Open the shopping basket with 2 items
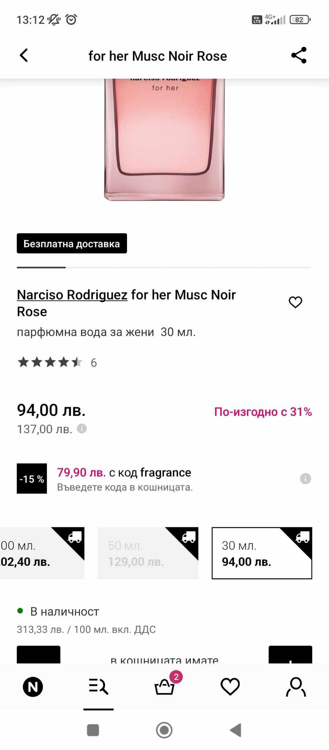Screen dimensions: 329x750 pos(165,687)
